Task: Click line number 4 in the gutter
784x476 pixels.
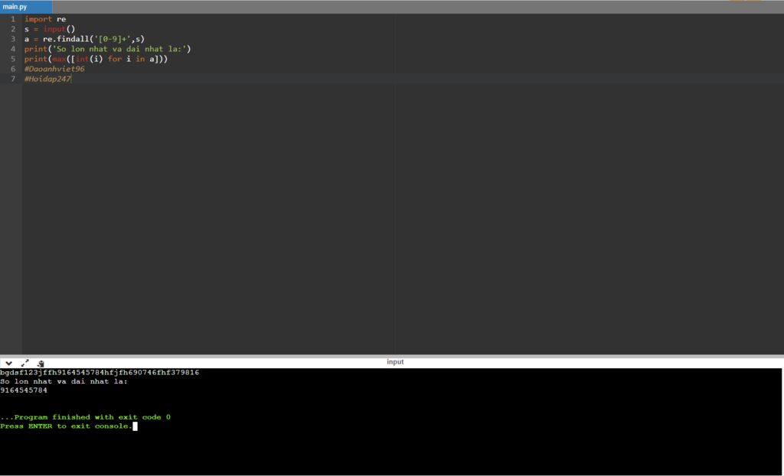Action: 13,49
